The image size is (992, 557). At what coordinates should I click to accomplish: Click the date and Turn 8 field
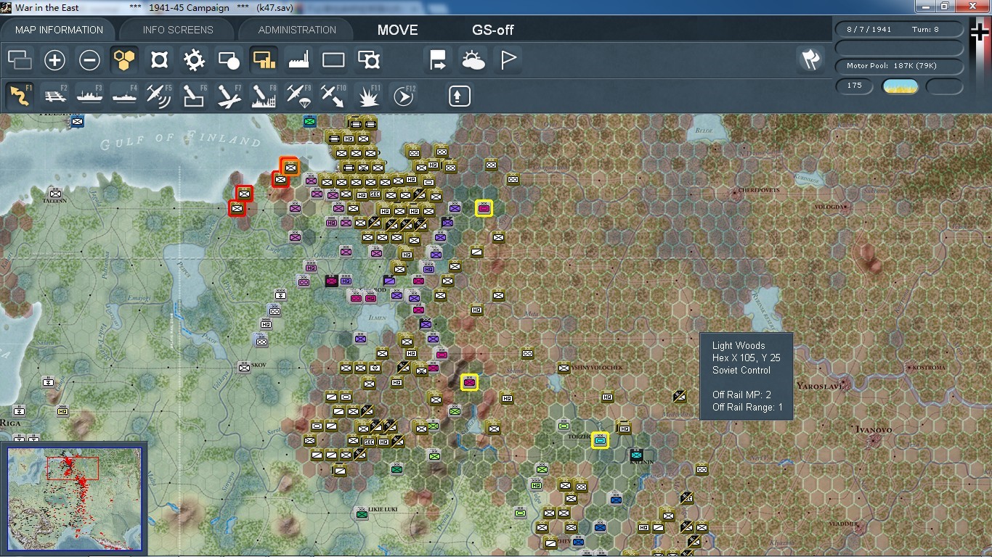pyautogui.click(x=900, y=29)
